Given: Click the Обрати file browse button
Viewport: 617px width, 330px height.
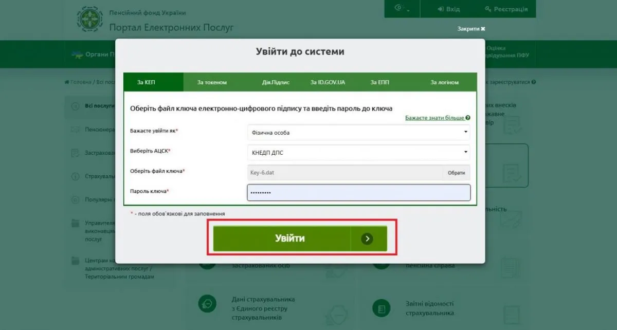Looking at the screenshot, I should [456, 173].
